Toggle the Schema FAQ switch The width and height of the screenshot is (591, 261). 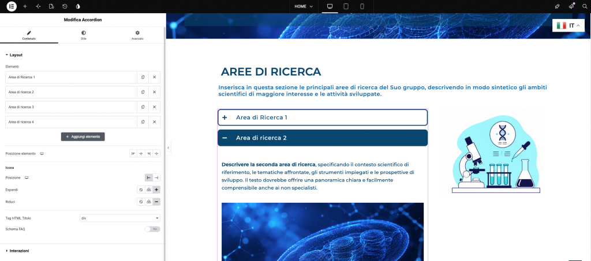tap(152, 229)
